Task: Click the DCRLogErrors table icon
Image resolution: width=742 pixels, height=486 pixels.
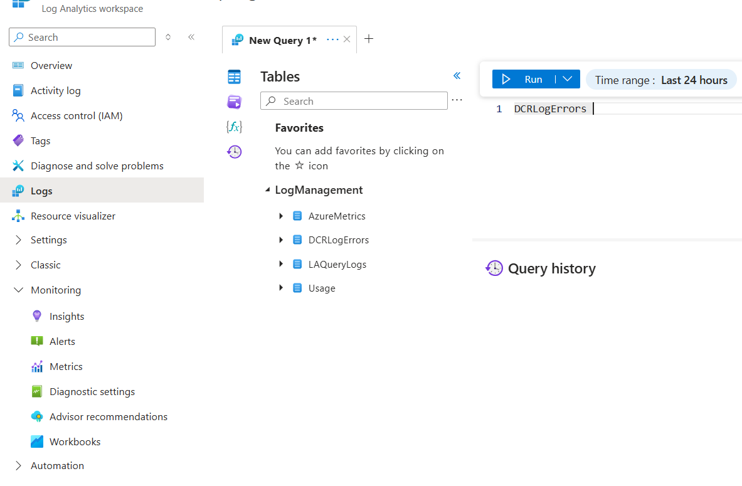Action: pos(297,240)
